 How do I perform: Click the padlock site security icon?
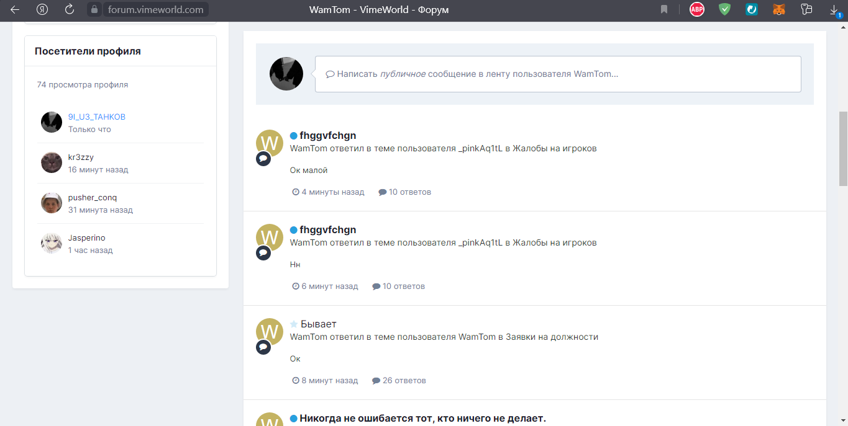coord(95,9)
